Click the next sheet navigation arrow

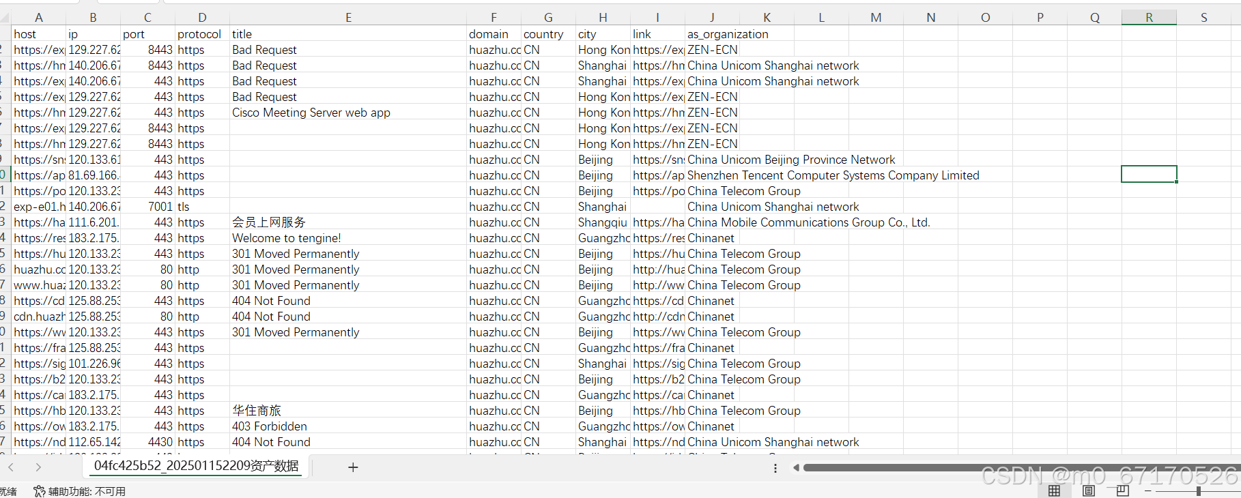[38, 467]
